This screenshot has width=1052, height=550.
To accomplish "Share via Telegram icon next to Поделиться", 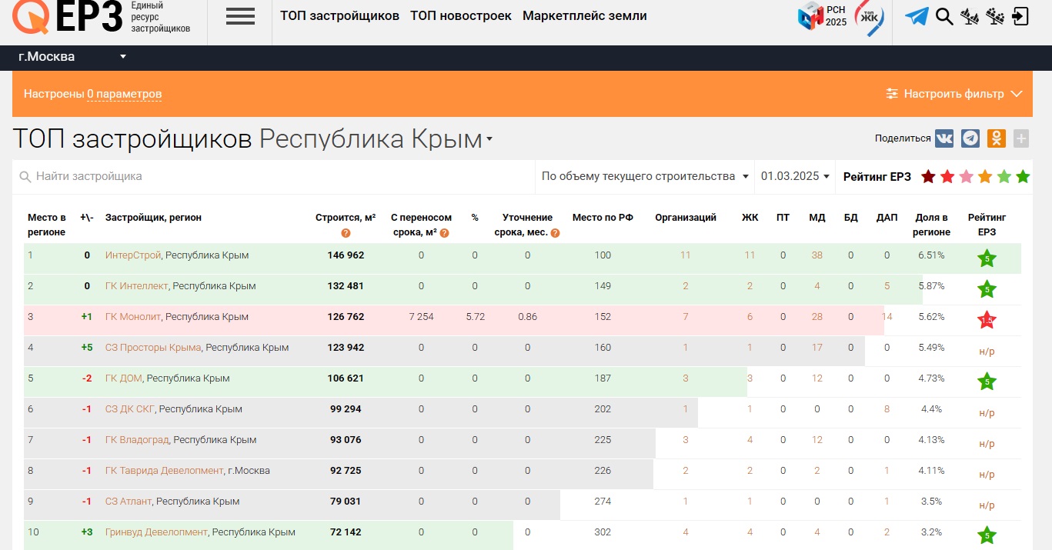I will coord(970,138).
